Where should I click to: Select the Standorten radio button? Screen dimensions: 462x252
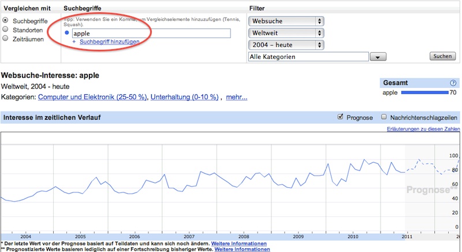(6, 29)
